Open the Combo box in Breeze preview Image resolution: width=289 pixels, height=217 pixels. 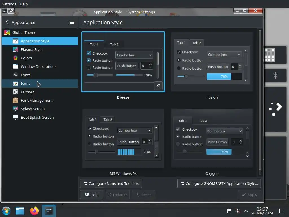tap(134, 55)
